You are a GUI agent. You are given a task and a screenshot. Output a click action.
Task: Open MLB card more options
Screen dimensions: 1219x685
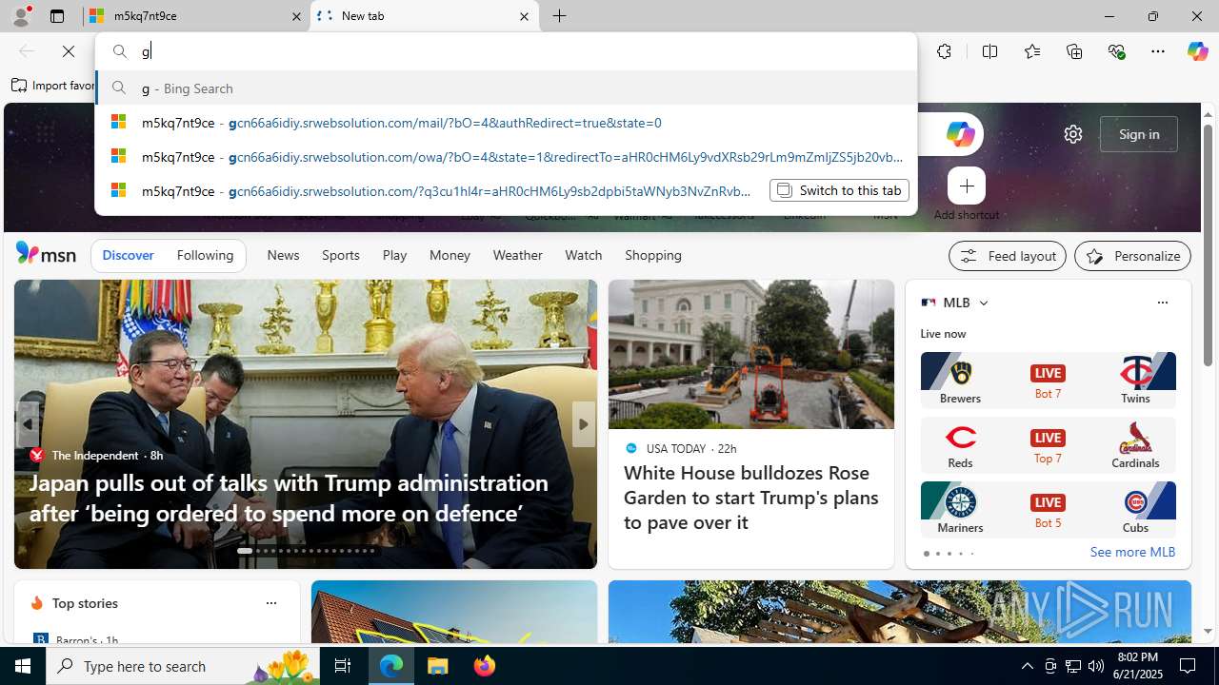pos(1162,303)
